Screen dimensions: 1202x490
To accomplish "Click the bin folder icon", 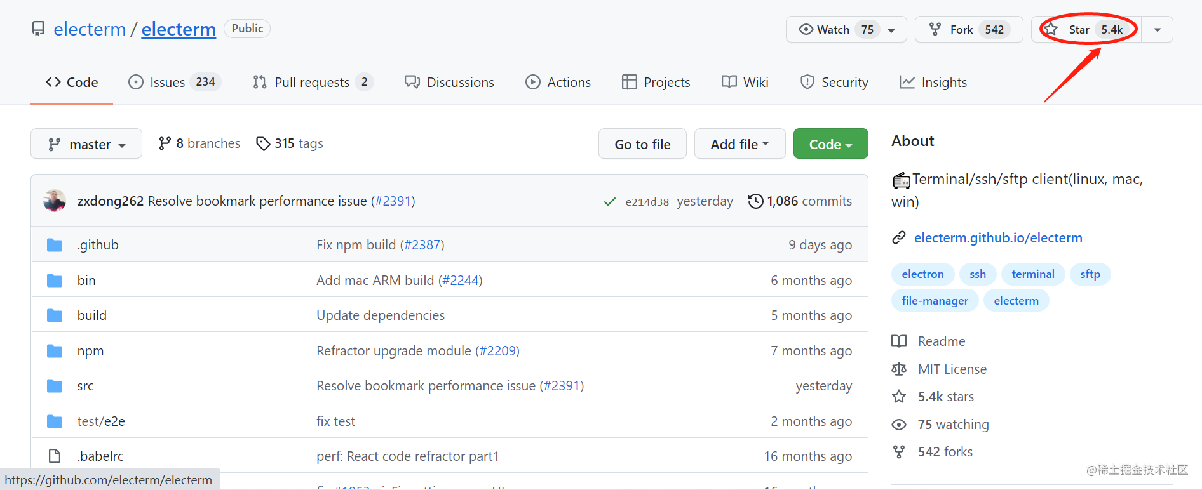I will pos(55,281).
